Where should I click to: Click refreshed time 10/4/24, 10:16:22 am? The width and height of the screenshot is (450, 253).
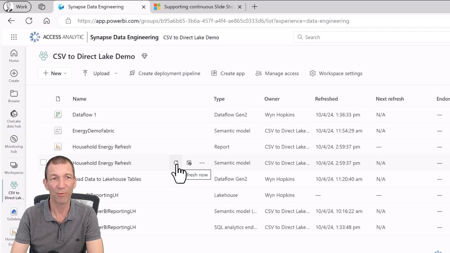[339, 211]
